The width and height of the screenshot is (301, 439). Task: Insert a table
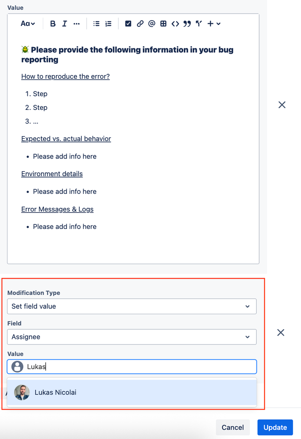coord(163,23)
